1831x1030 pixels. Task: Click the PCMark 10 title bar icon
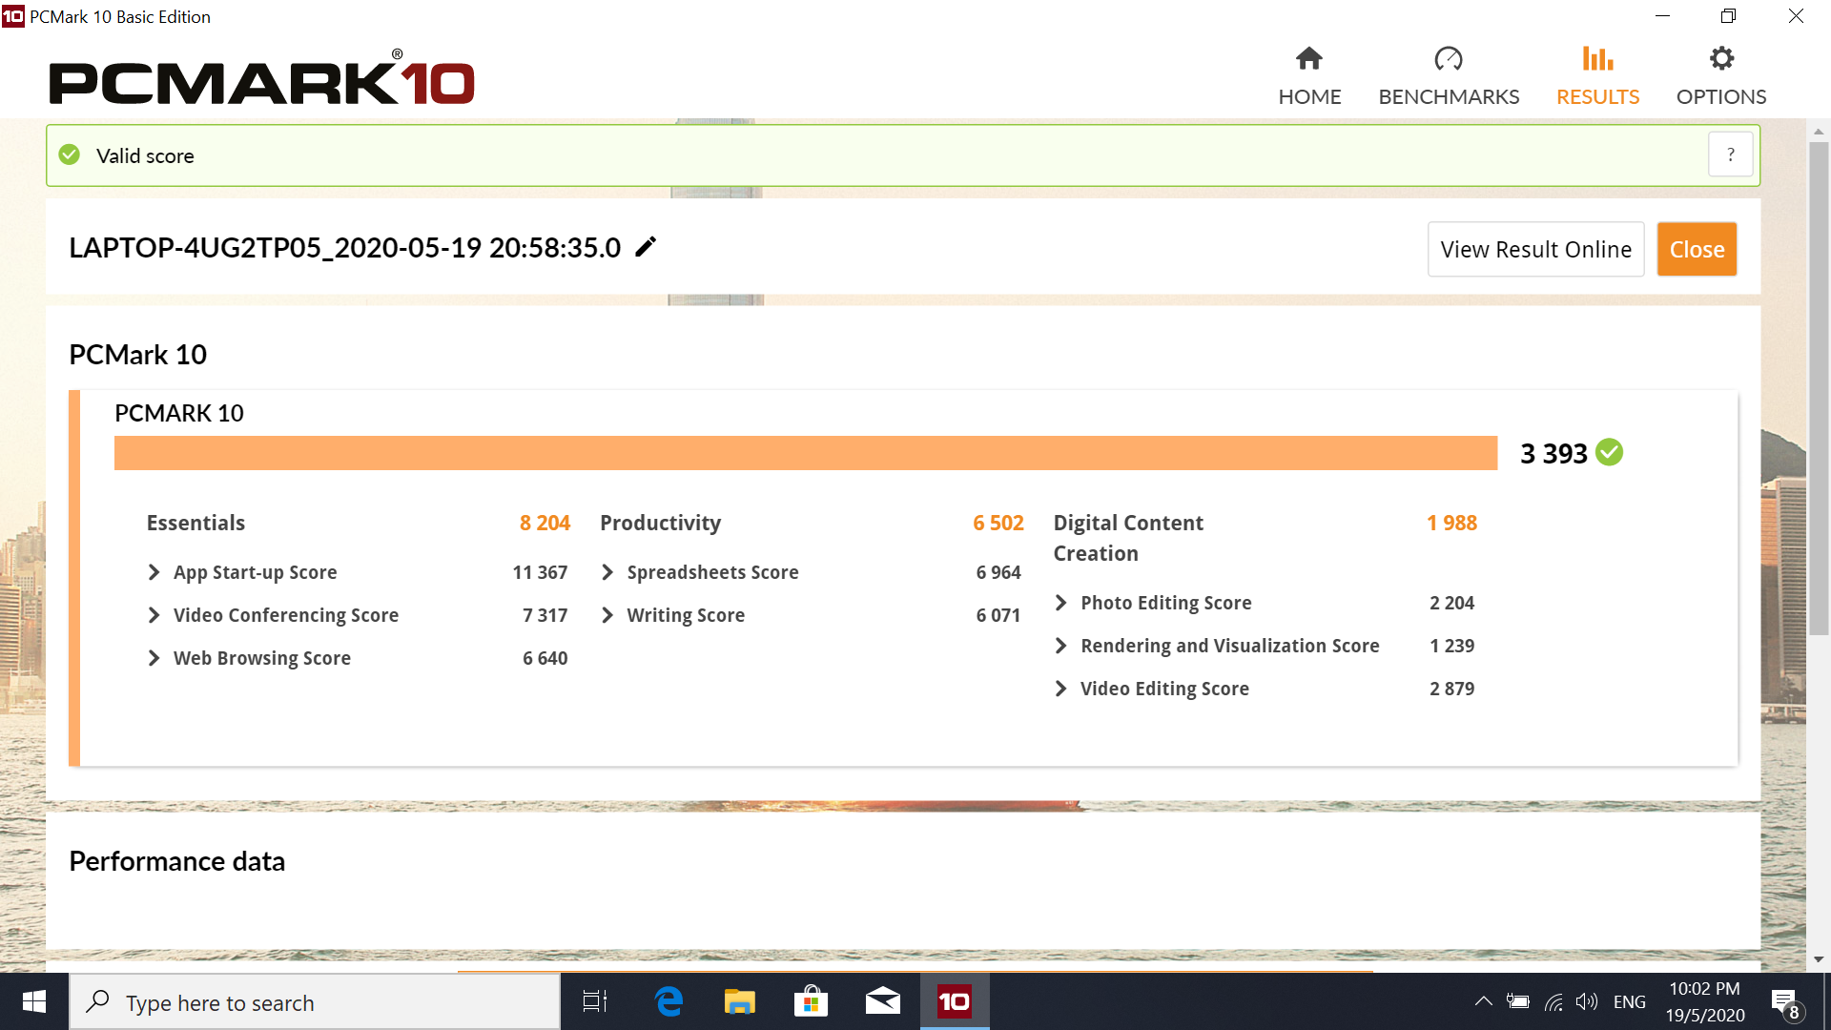[x=13, y=16]
